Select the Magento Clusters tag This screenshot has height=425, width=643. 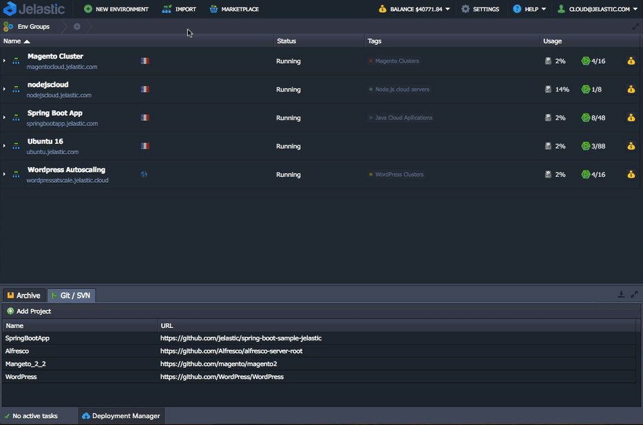point(394,61)
